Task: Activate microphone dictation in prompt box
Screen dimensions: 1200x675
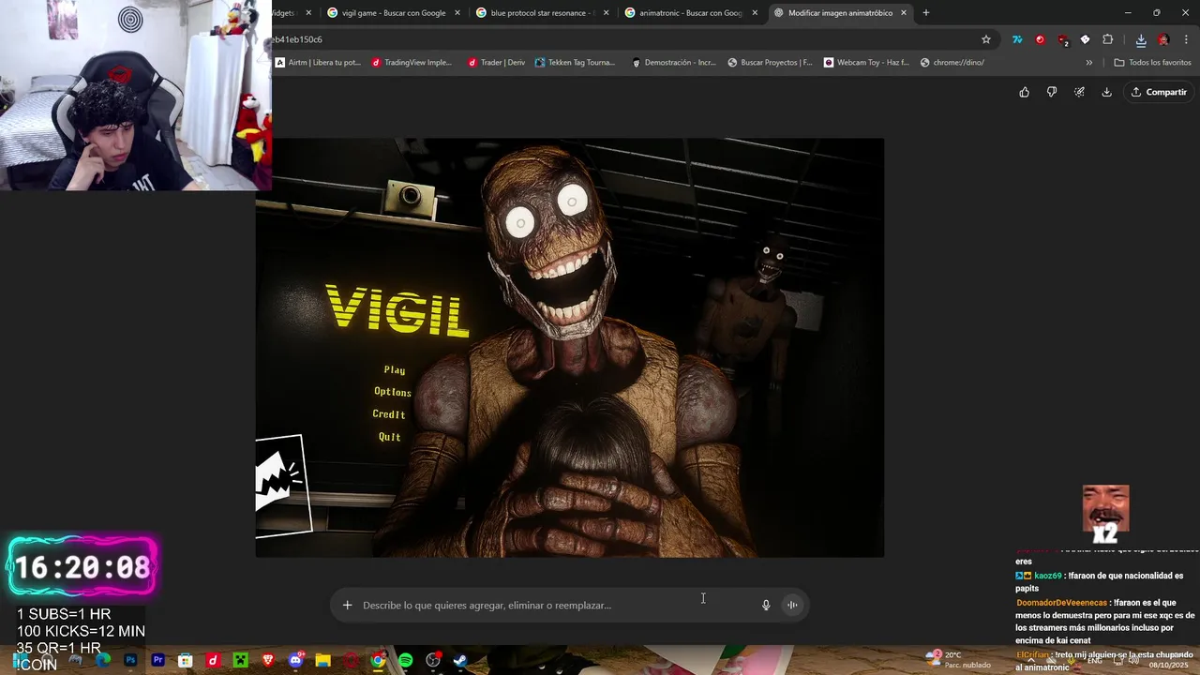Action: pyautogui.click(x=766, y=605)
